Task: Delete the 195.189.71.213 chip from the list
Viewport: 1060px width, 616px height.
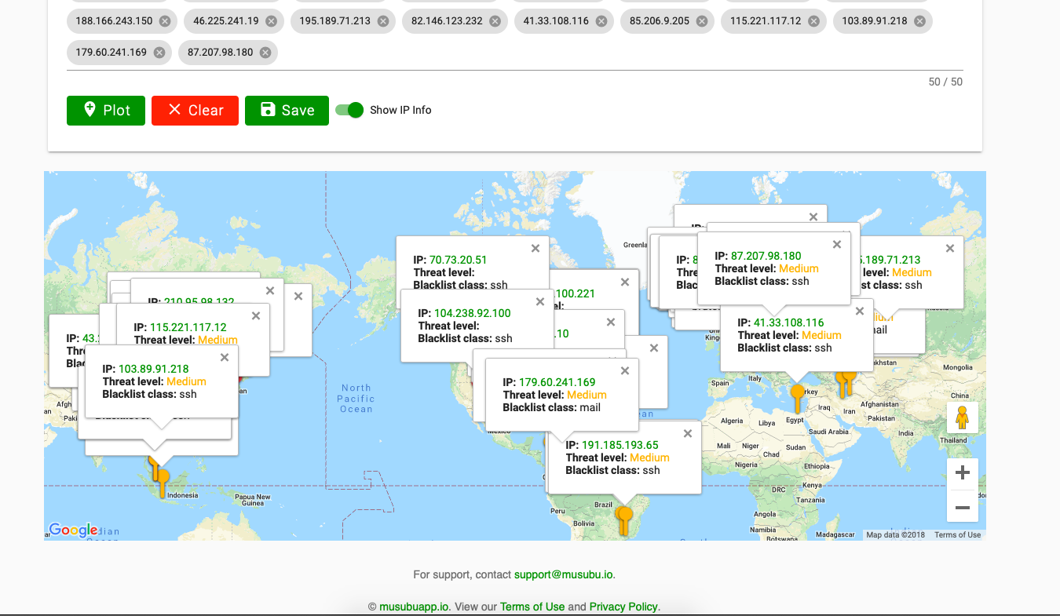Action: point(383,21)
